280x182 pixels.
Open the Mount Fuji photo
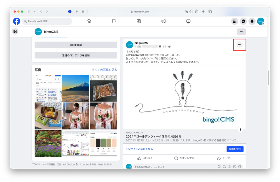click(76, 88)
